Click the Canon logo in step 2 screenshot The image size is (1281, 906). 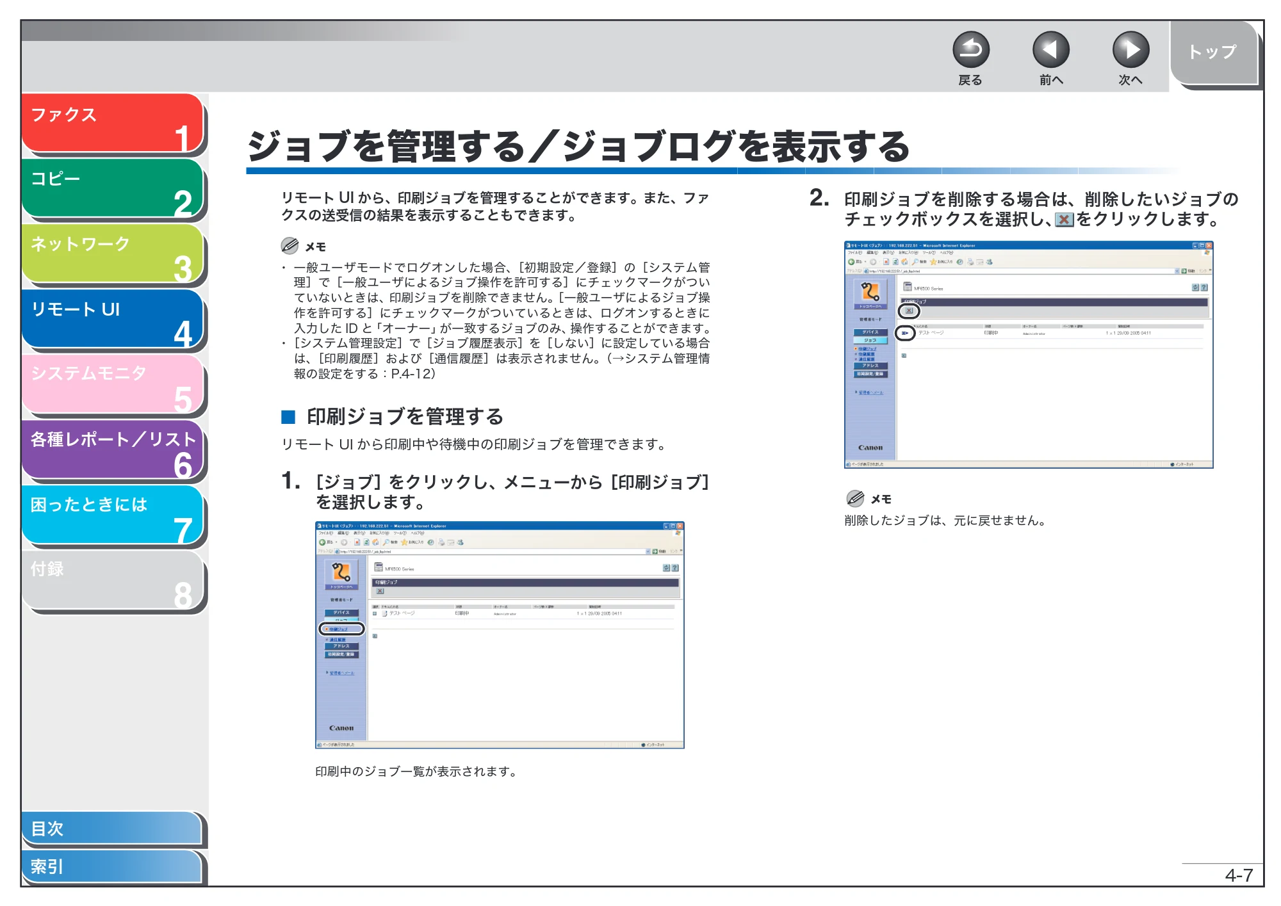click(x=870, y=448)
